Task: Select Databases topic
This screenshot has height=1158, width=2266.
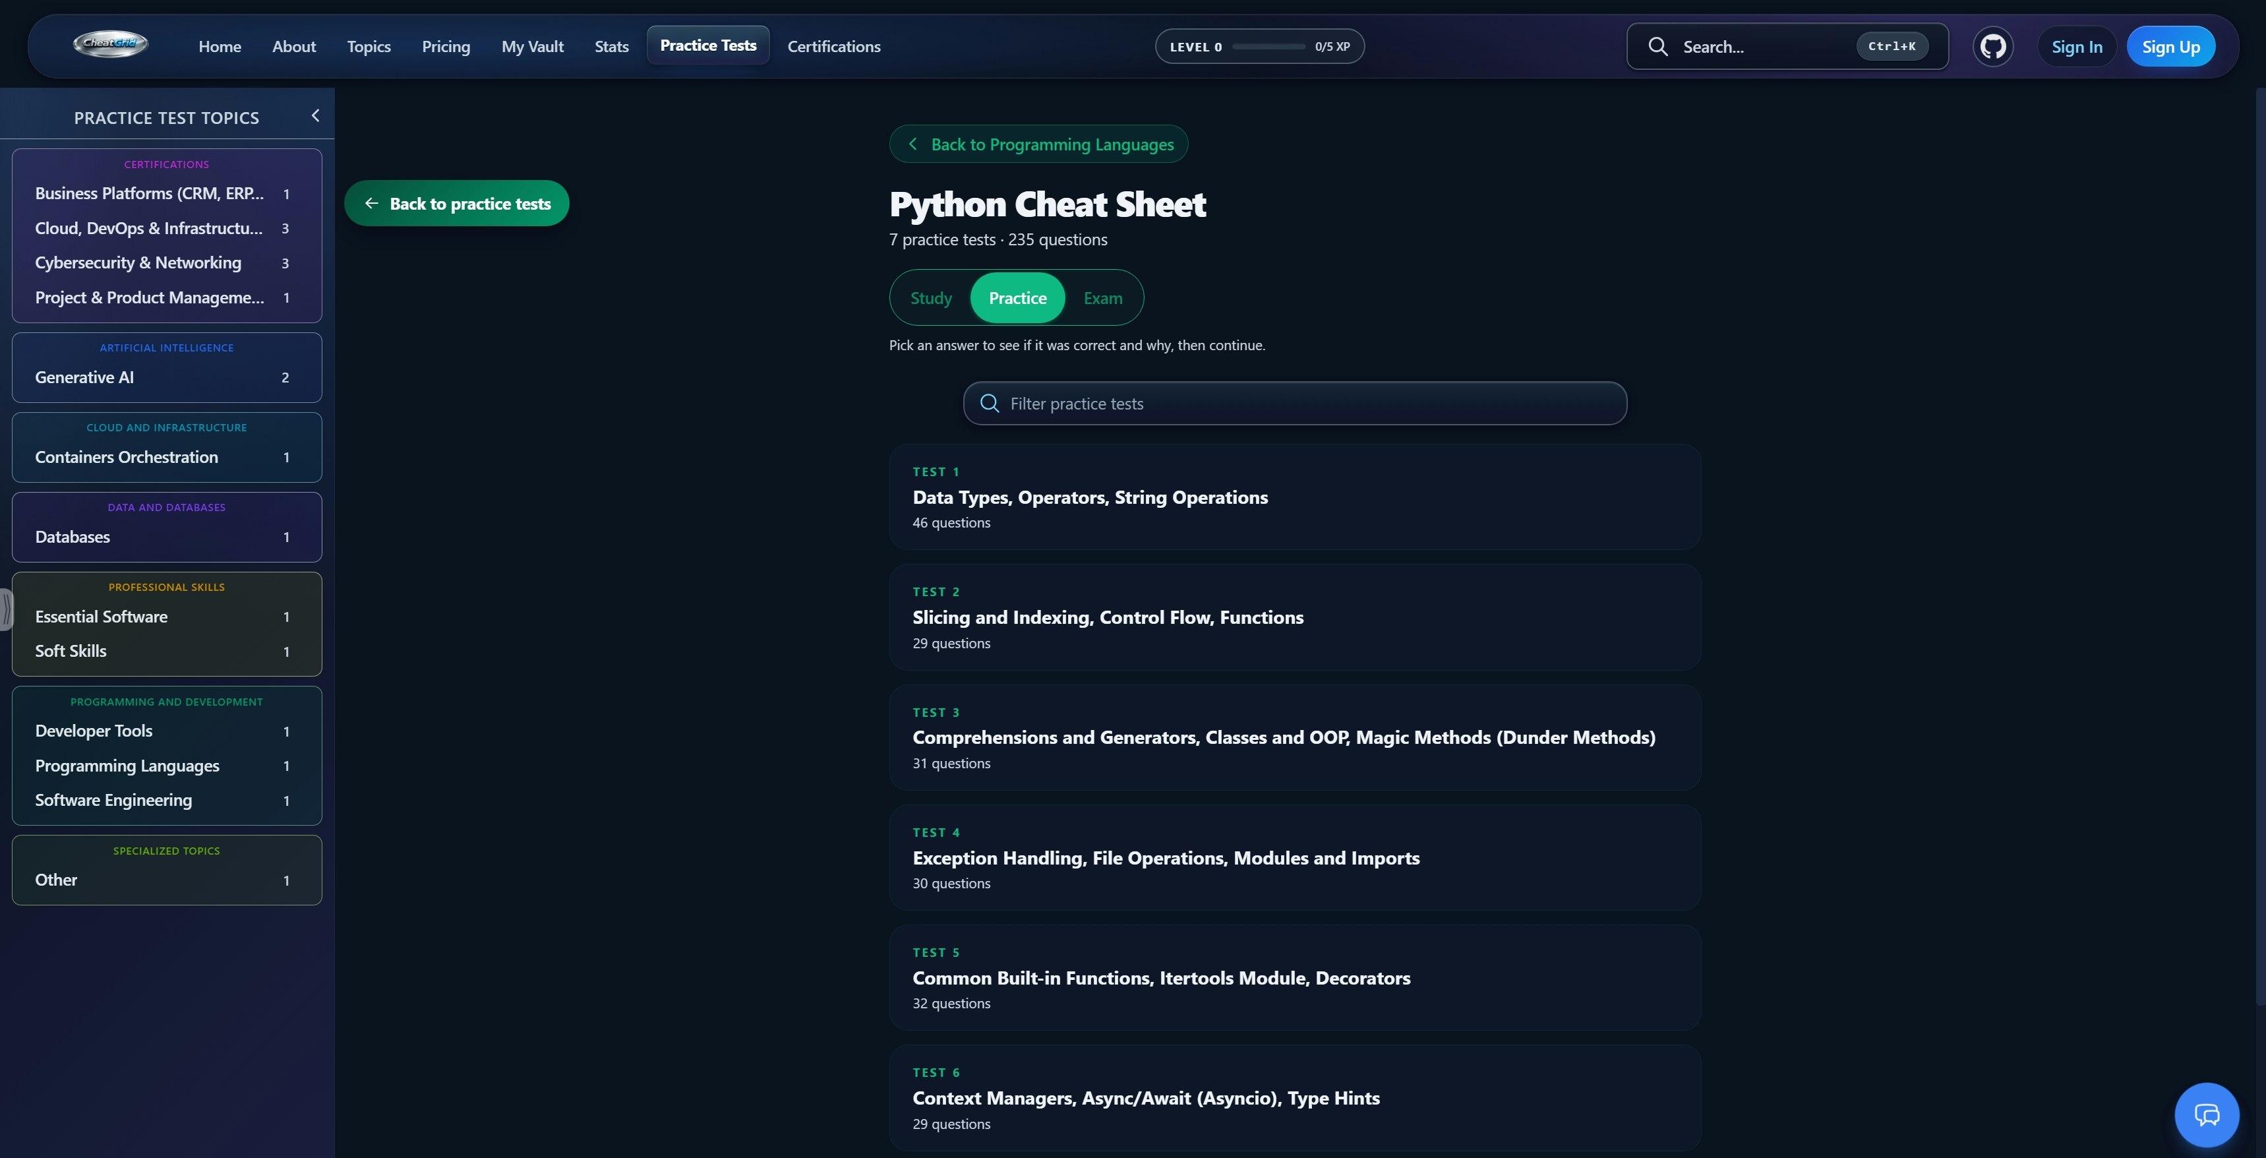Action: 166,537
